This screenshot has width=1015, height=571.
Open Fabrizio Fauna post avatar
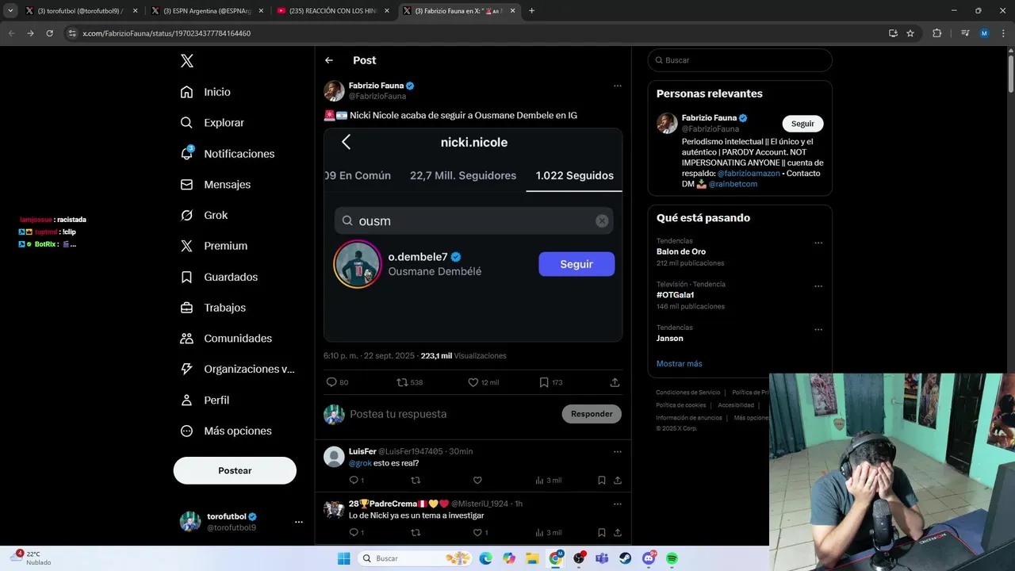click(x=334, y=90)
